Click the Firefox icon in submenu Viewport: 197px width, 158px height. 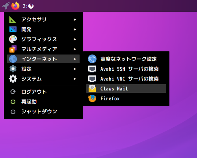point(92,98)
